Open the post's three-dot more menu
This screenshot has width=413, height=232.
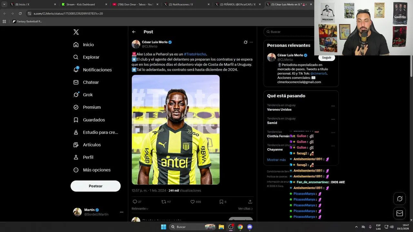[x=251, y=42]
